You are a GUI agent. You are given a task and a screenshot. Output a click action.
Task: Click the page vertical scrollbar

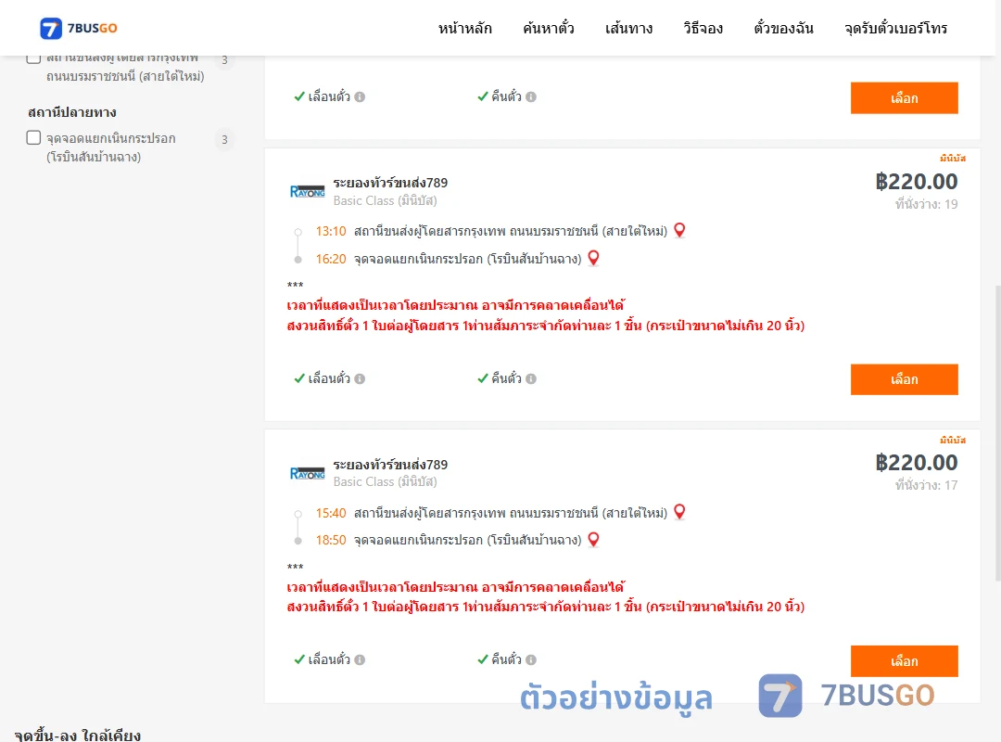pyautogui.click(x=997, y=431)
